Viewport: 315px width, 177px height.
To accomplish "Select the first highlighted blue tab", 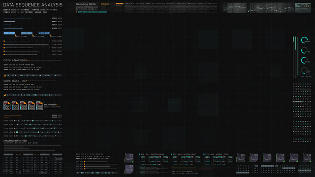I will click(x=9, y=33).
